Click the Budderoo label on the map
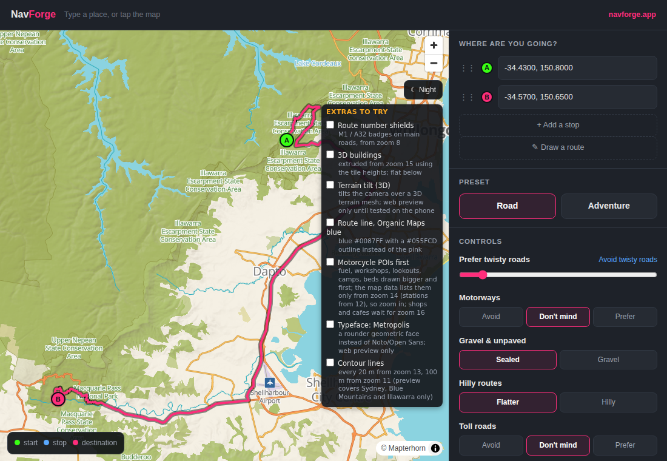This screenshot has height=461, width=667. coord(136,457)
